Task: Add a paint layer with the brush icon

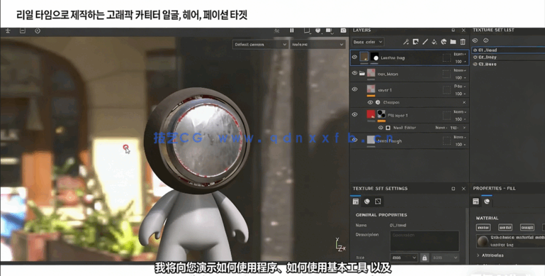Action: point(425,42)
